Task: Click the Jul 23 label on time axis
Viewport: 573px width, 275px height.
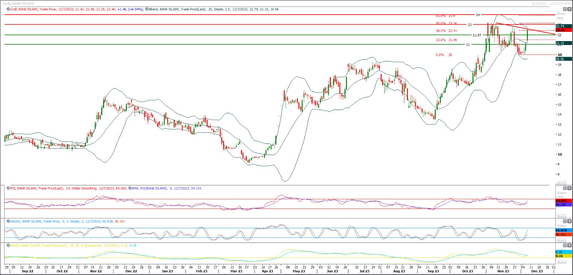Action: 364,271
